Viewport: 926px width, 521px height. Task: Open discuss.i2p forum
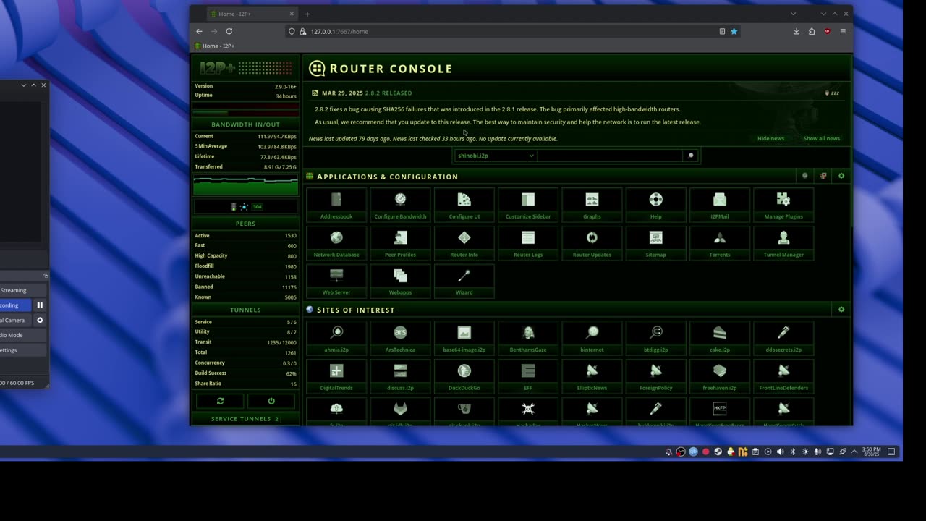pos(400,376)
